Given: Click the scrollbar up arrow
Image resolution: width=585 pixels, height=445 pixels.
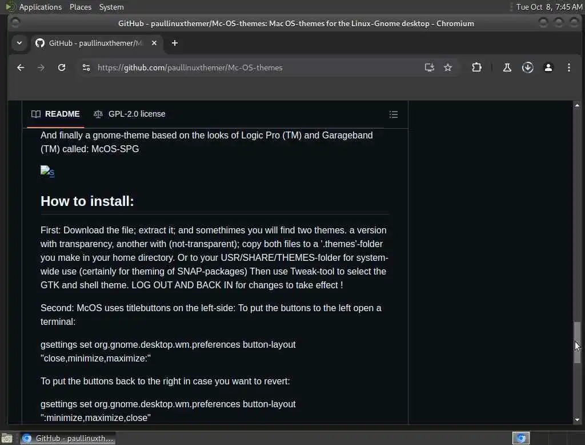Looking at the screenshot, I should coord(577,105).
